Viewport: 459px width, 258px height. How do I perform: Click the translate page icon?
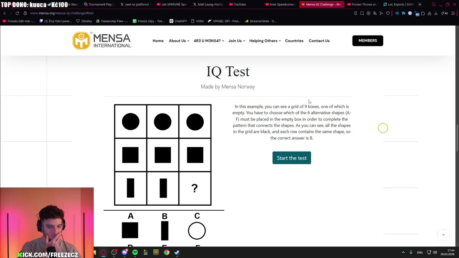point(375,13)
